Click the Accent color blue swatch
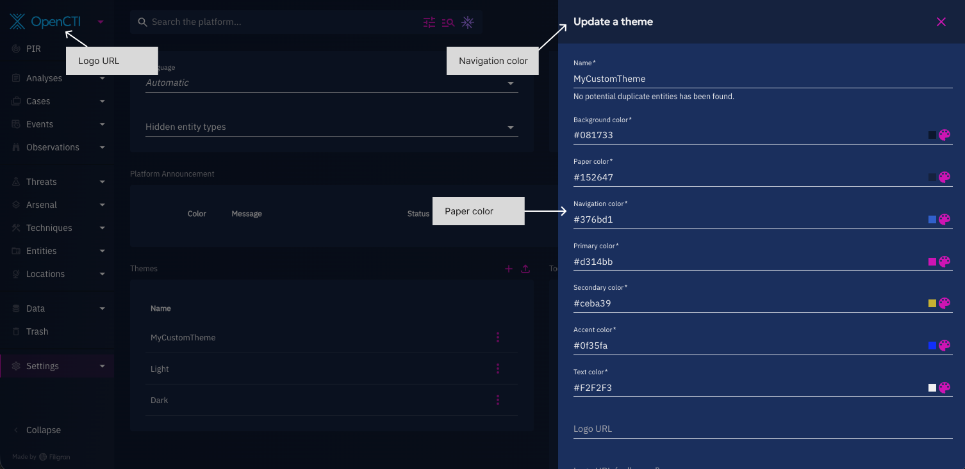965x469 pixels. [932, 346]
